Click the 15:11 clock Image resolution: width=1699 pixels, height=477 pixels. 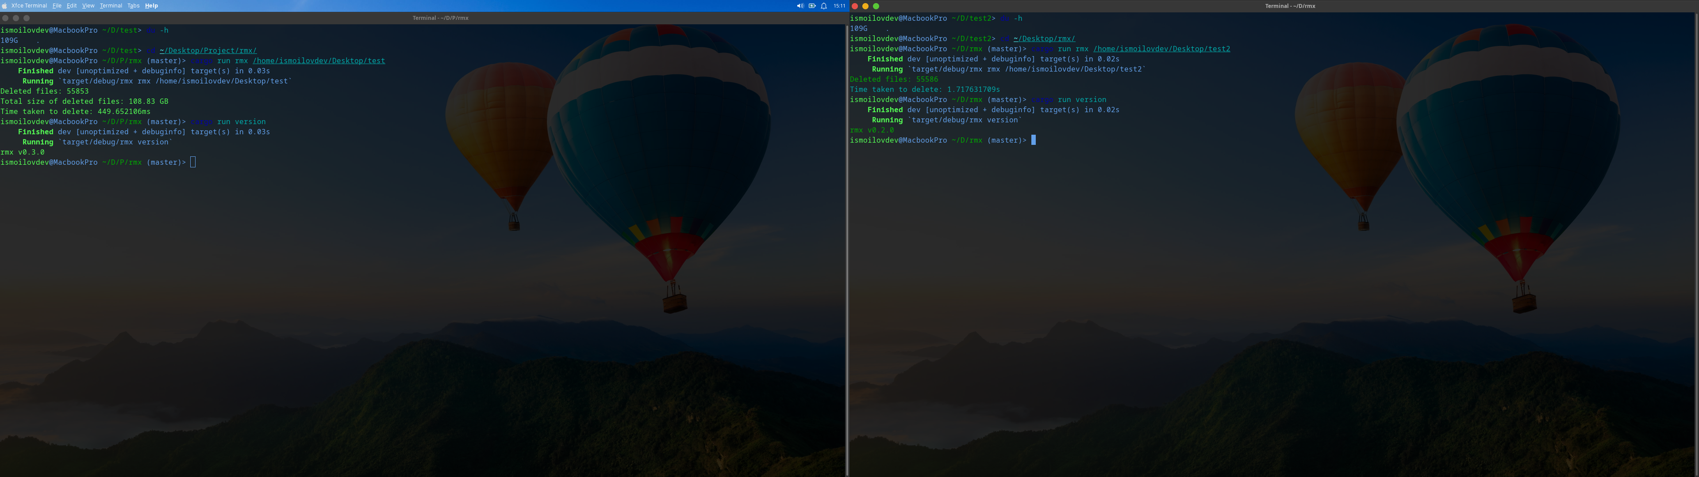click(839, 6)
